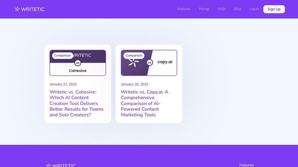Click the Log In link
This screenshot has width=298, height=167.
pyautogui.click(x=254, y=9)
